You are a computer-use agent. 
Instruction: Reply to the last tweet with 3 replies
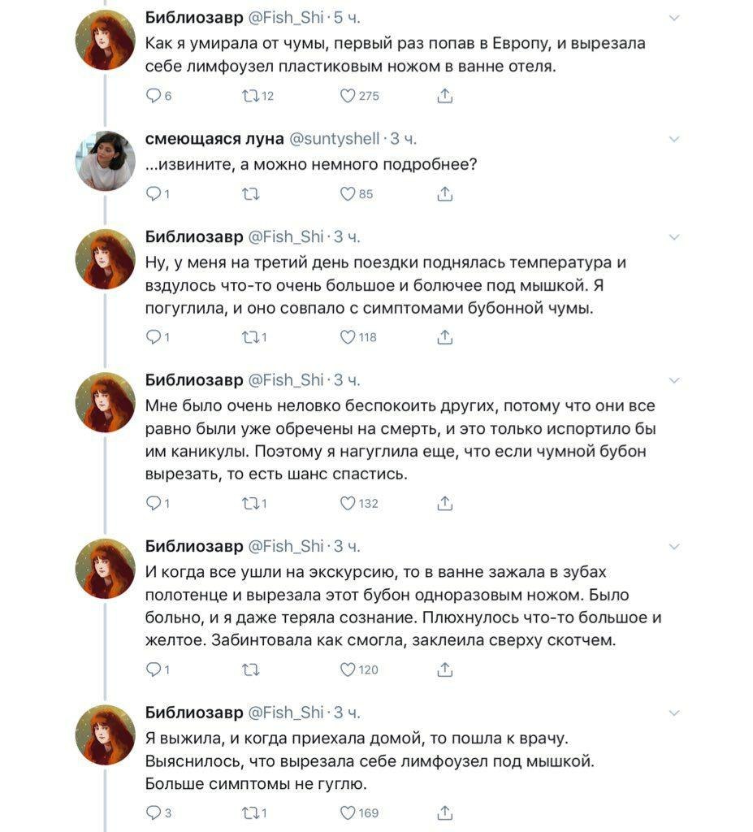[x=154, y=812]
